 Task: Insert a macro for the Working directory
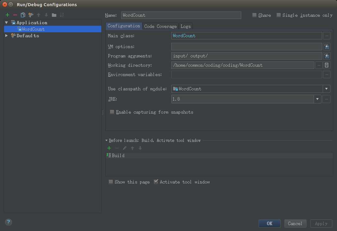(x=326, y=65)
